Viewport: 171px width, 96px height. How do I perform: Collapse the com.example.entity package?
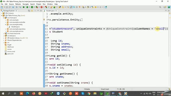point(6,25)
